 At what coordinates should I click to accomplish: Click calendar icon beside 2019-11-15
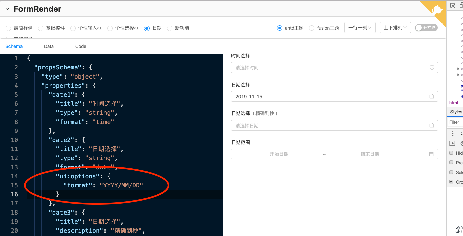point(432,96)
